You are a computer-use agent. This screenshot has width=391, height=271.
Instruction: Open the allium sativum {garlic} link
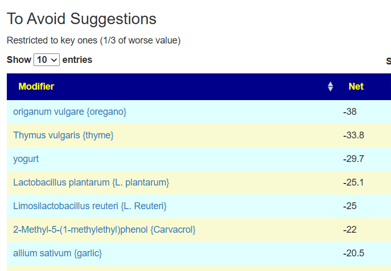58,253
